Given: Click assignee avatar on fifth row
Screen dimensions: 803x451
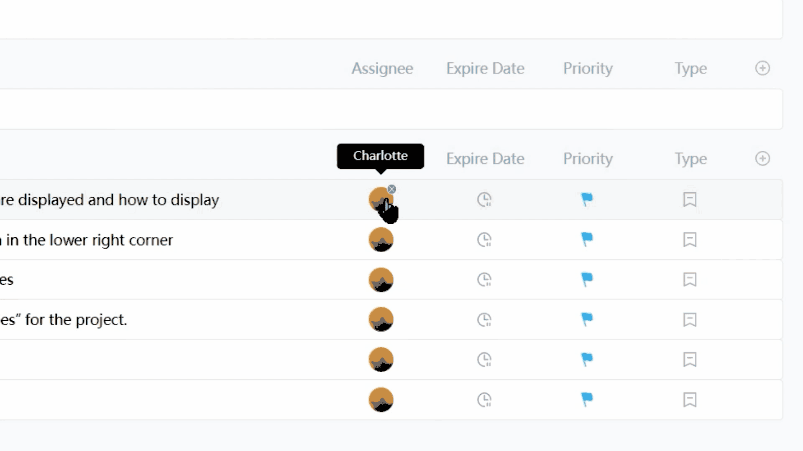Looking at the screenshot, I should coord(381,360).
